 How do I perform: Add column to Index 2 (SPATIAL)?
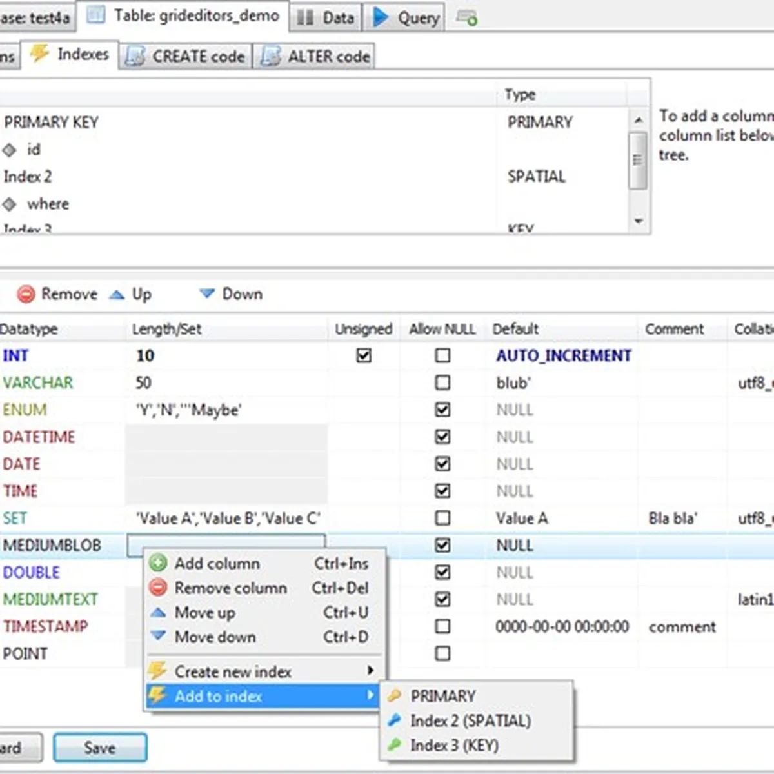tap(470, 720)
